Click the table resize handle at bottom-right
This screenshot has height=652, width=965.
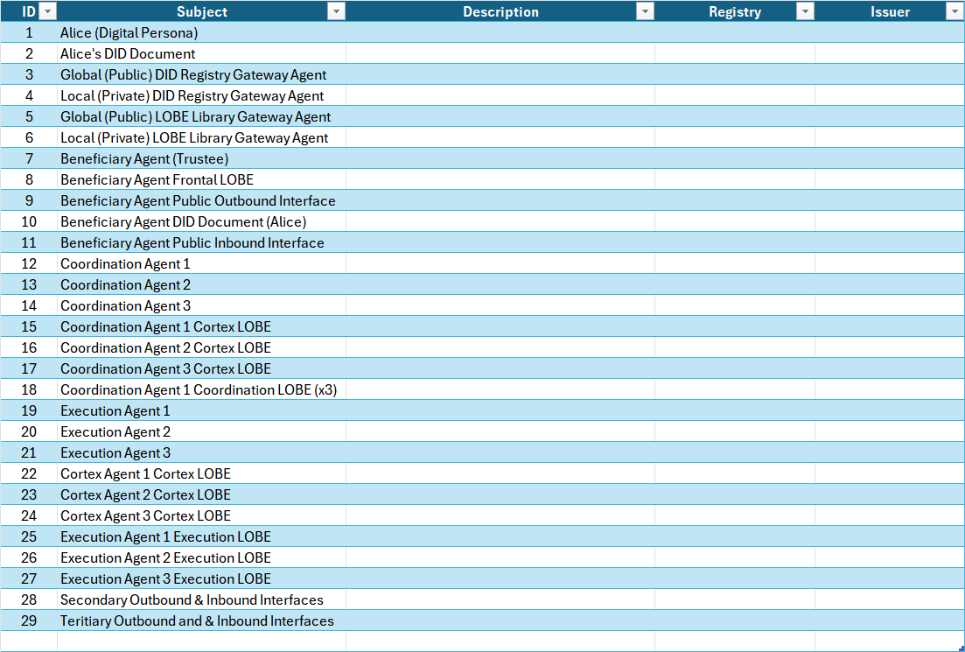click(961, 648)
